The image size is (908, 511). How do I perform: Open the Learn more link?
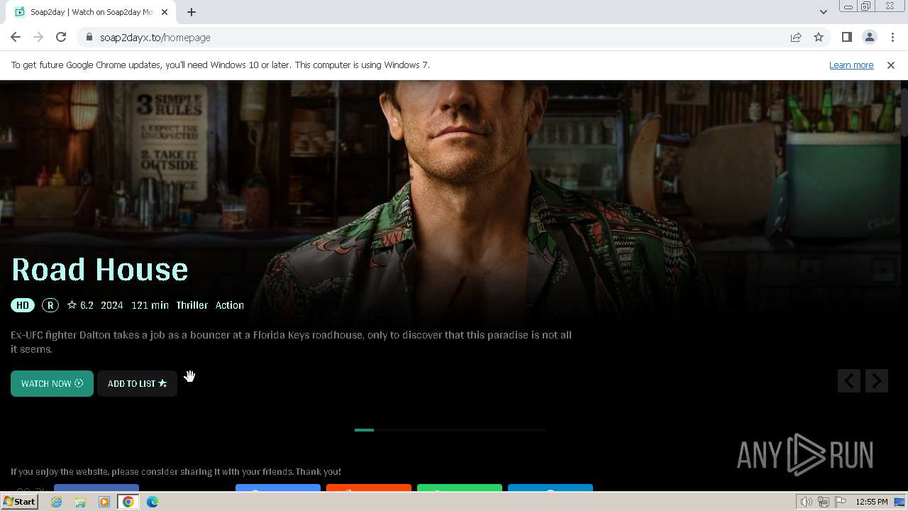851,65
